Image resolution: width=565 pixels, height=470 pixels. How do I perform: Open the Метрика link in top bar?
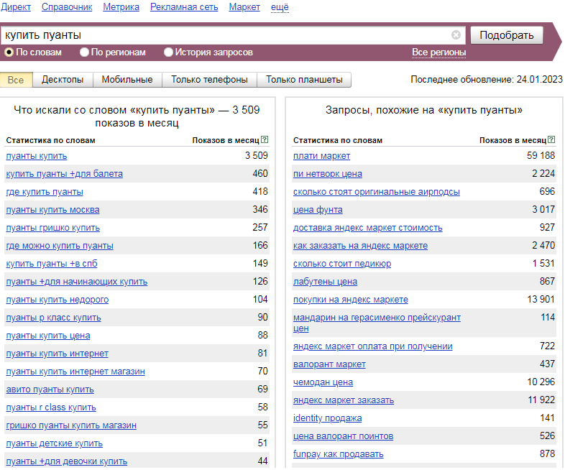tap(121, 7)
